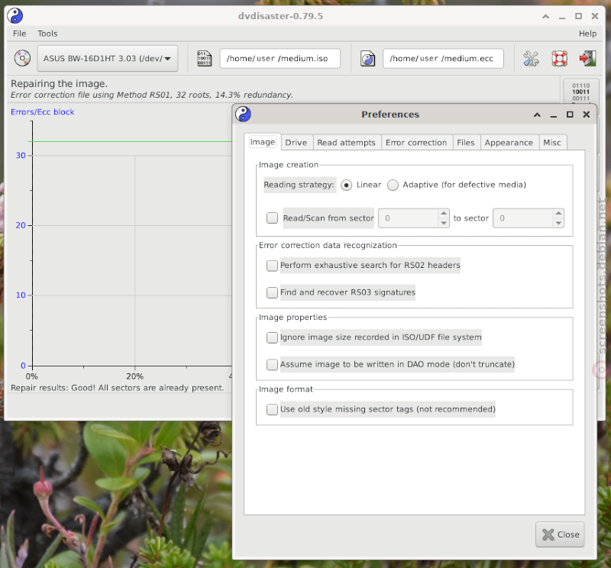Click the Close button in Preferences
This screenshot has width=611, height=568.
pyautogui.click(x=560, y=534)
